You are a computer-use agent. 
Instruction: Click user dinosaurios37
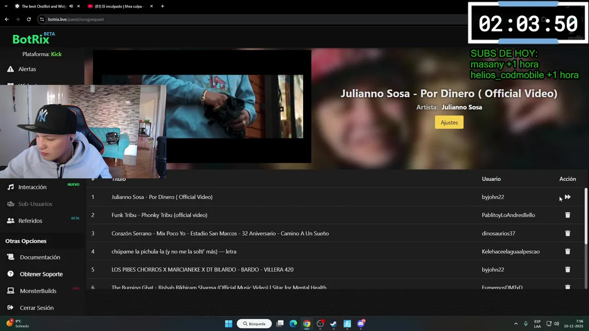498,234
